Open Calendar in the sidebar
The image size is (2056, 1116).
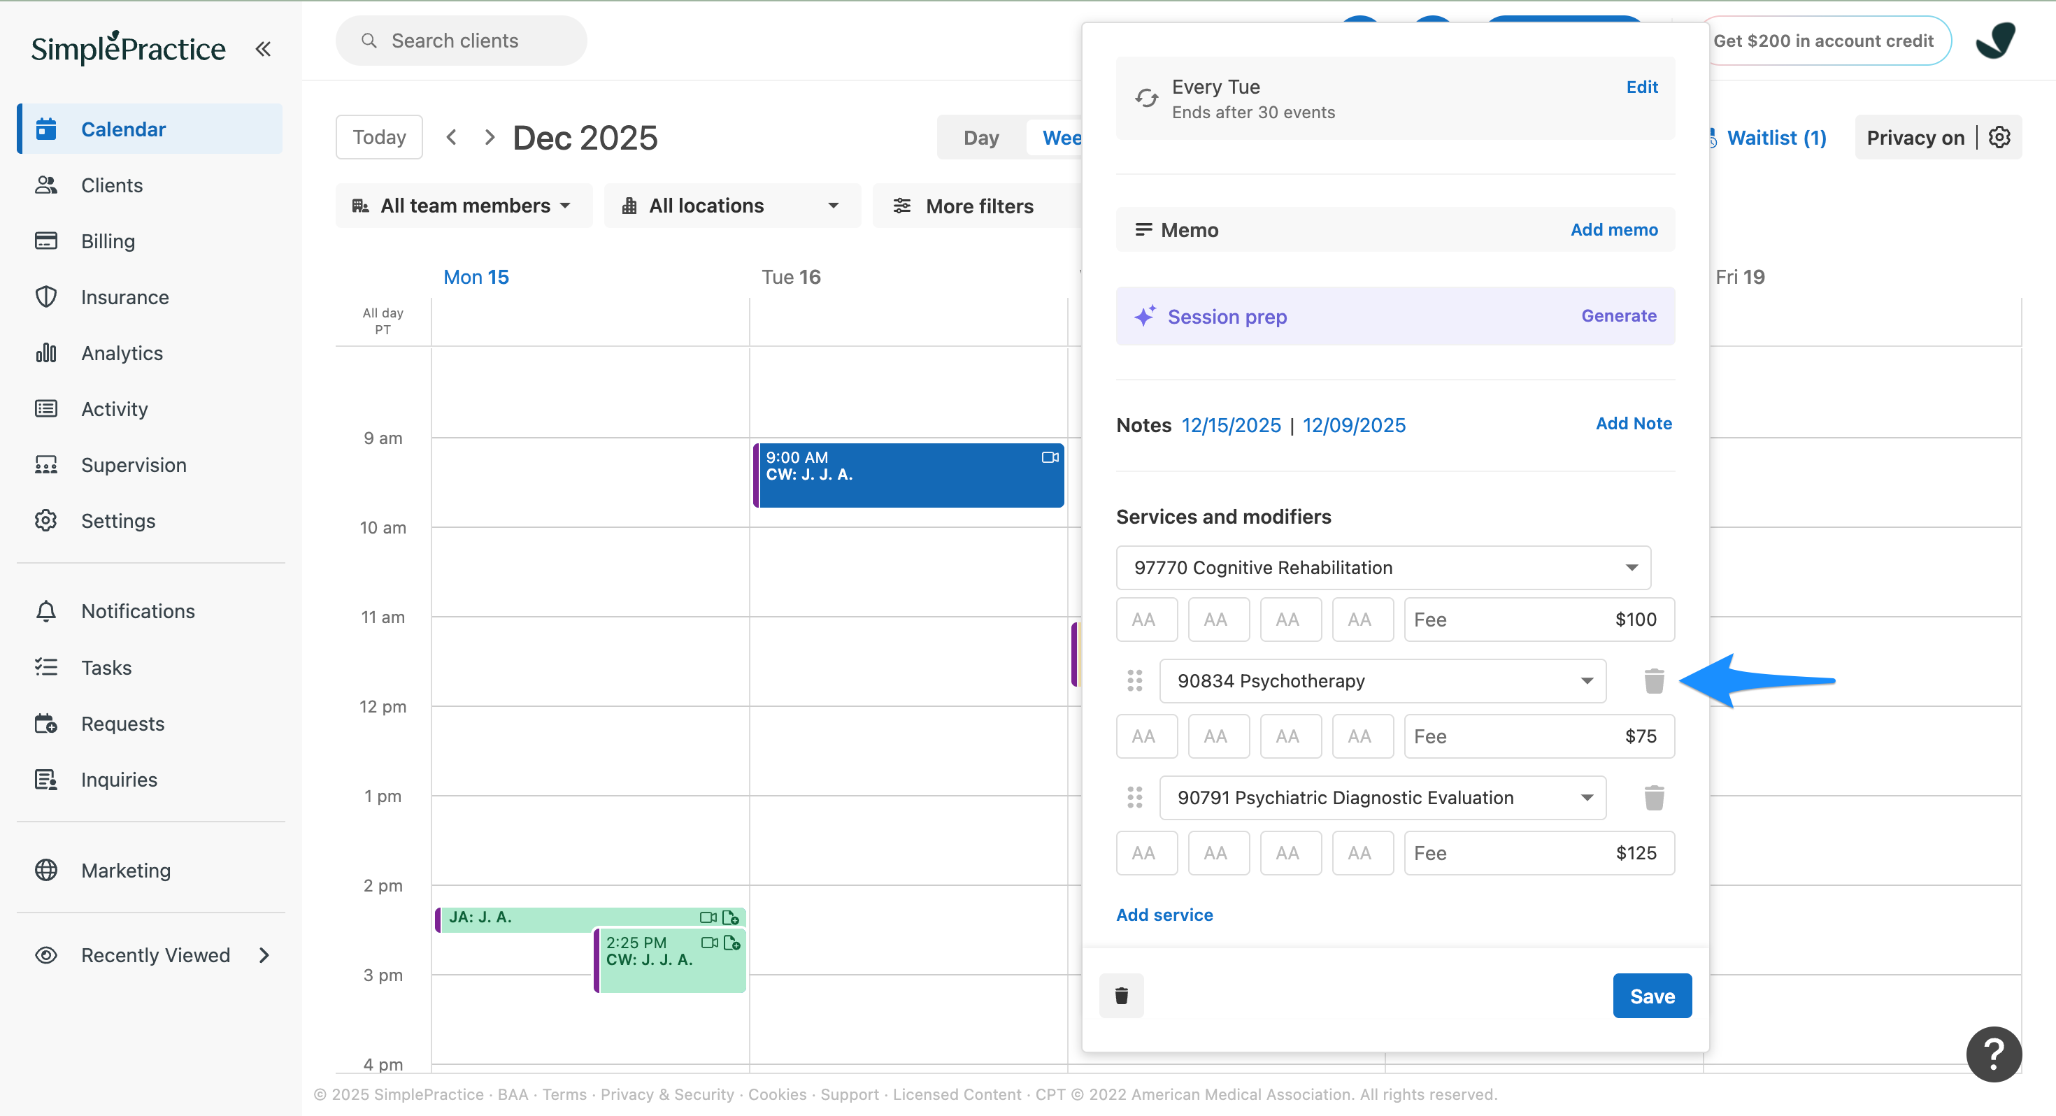(x=150, y=129)
